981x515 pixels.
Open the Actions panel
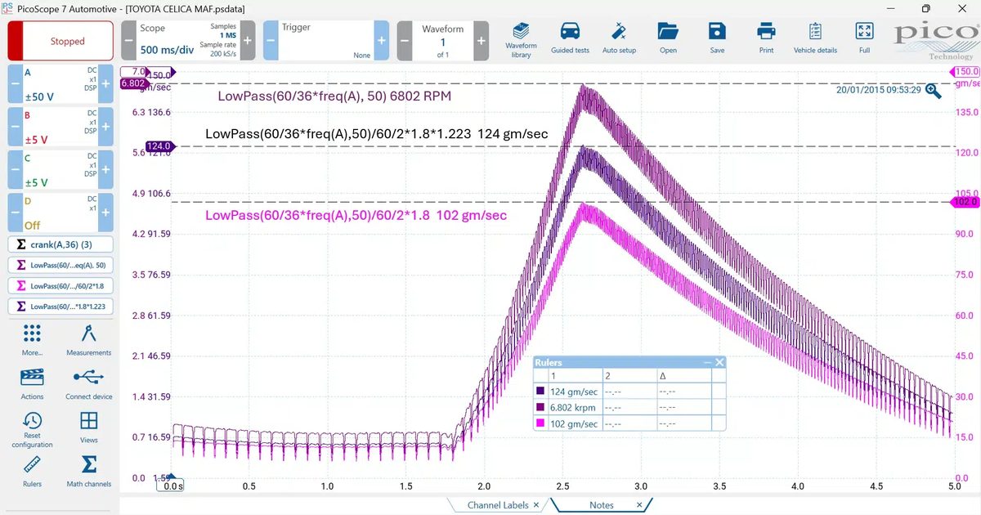(x=32, y=384)
